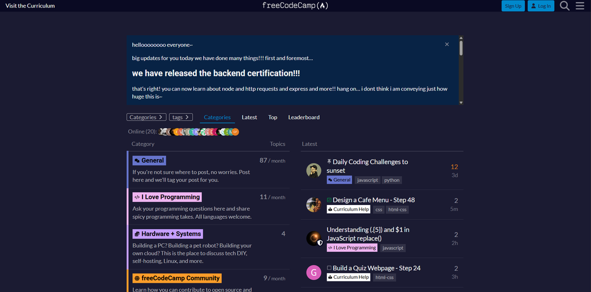Open the hamburger menu icon

click(x=579, y=6)
